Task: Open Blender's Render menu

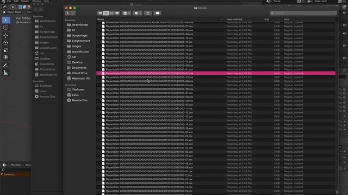Action: click(25, 1)
